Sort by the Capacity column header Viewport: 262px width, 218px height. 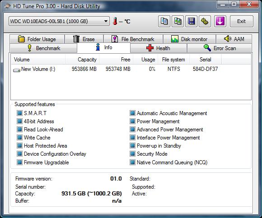[x=82, y=60]
